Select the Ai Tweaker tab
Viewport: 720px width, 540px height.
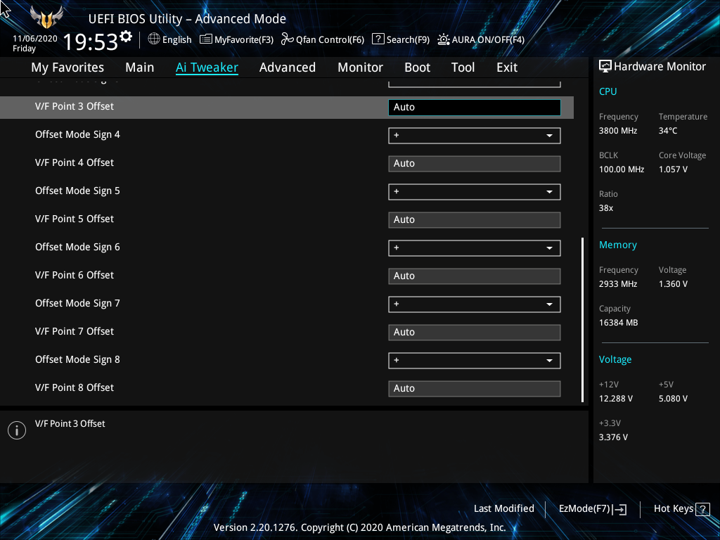point(207,67)
